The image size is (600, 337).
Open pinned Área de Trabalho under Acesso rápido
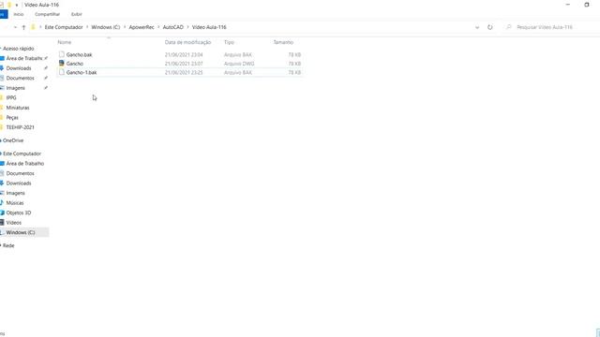click(x=24, y=58)
